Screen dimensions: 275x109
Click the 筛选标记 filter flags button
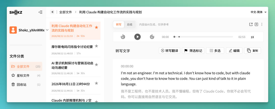point(193,51)
